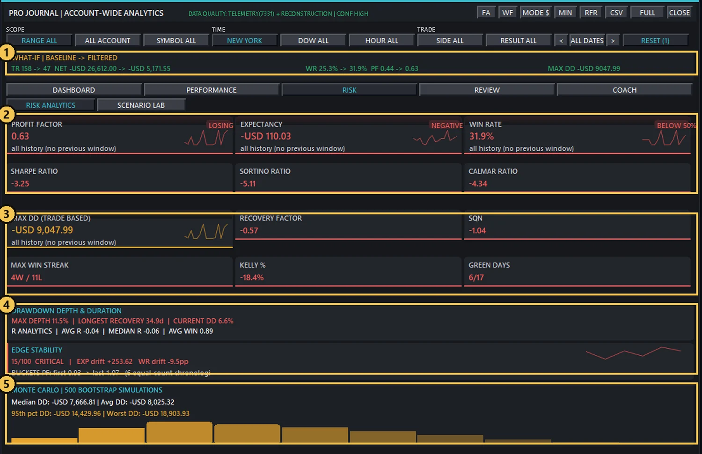
Task: Click the KELLY % value -18.4%
Action: tap(252, 278)
